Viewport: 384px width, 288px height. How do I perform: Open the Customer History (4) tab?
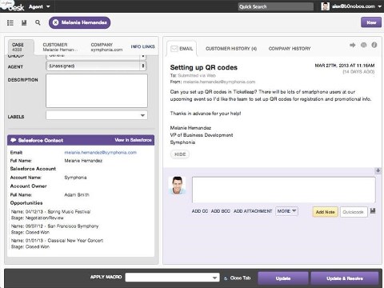coord(231,49)
